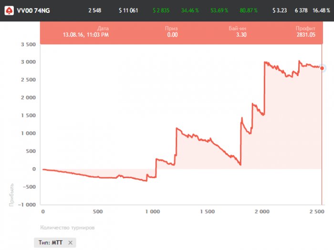
Task: Click the $ 11 061 stat value
Action: coord(128,10)
